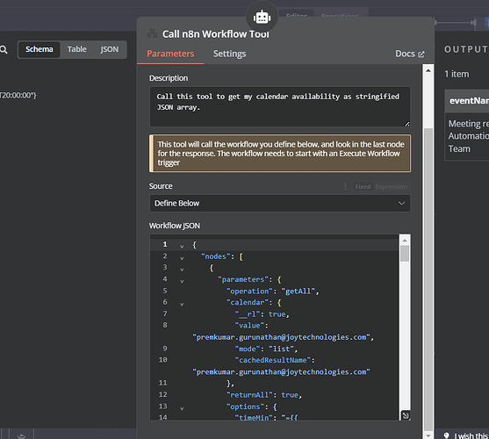Click the 1 item label in output
This screenshot has height=439, width=489.
tap(457, 74)
